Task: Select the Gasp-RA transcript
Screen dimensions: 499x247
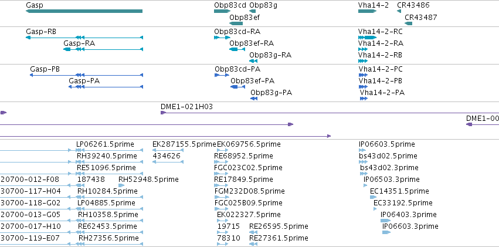Action: click(103, 49)
